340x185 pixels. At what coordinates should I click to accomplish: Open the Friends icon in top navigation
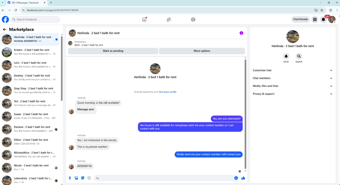coord(169,19)
